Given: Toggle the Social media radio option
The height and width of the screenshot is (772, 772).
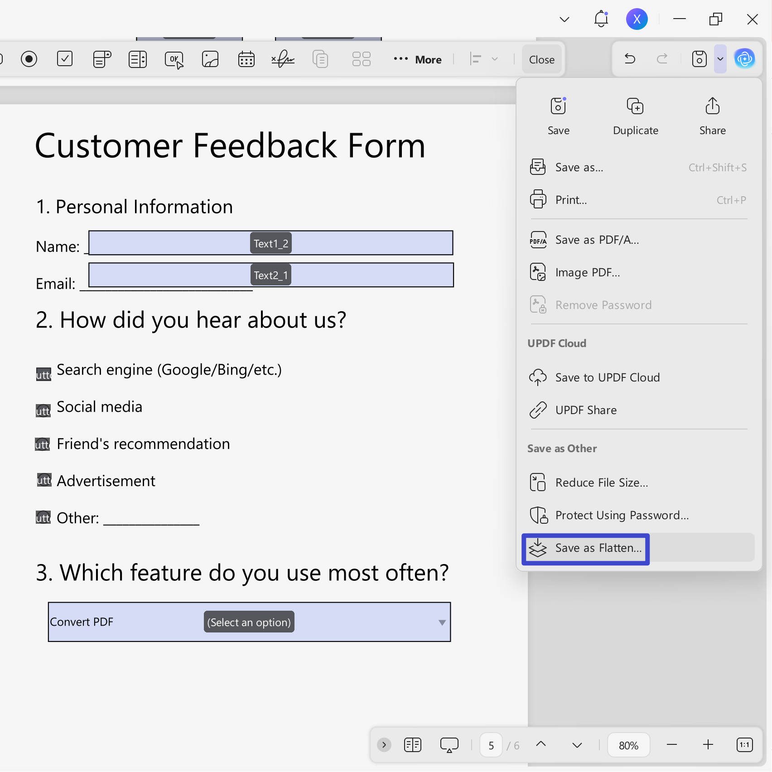Looking at the screenshot, I should 43,410.
